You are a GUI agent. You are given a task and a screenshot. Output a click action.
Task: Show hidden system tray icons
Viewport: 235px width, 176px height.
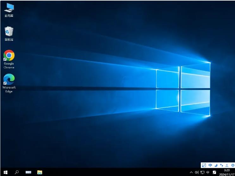click(x=191, y=173)
